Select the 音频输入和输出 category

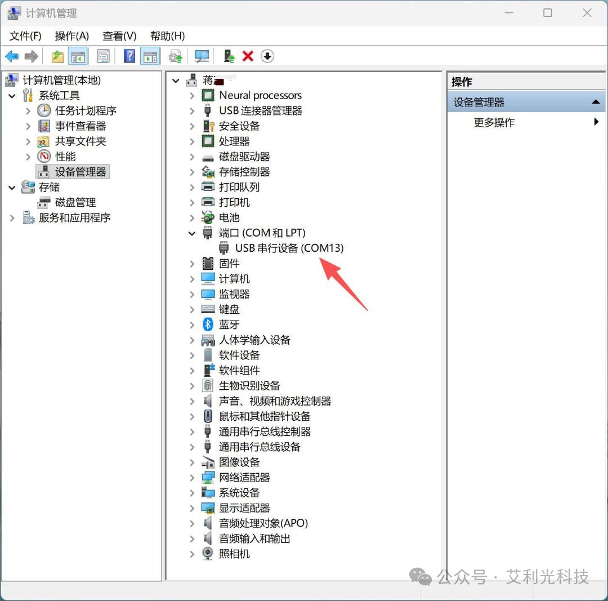coord(254,538)
